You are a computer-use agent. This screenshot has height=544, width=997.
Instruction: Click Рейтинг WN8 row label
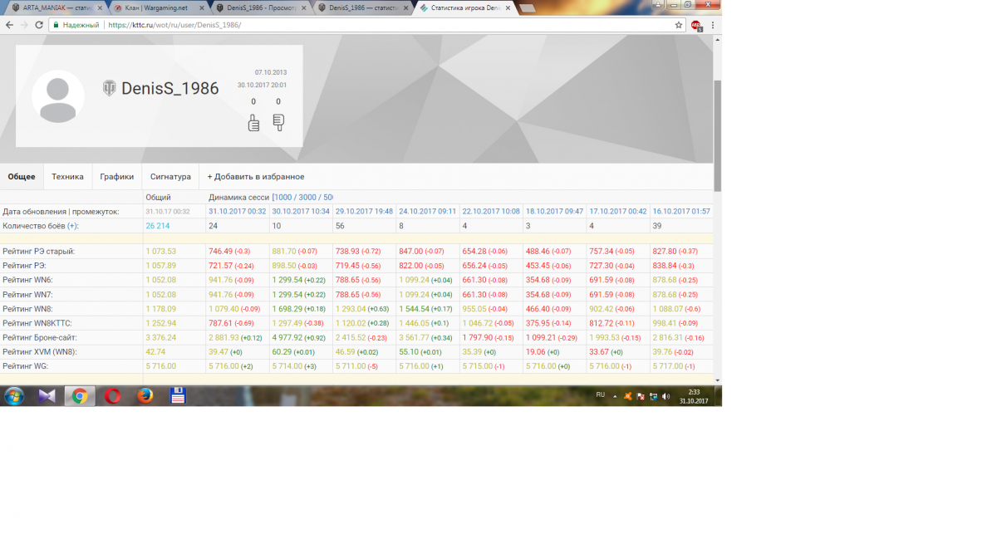tap(27, 309)
